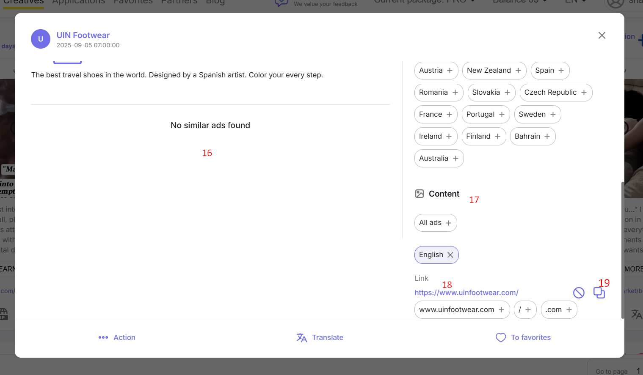Viewport: 643px width, 375px height.
Task: Click the block link icon
Action: (579, 293)
